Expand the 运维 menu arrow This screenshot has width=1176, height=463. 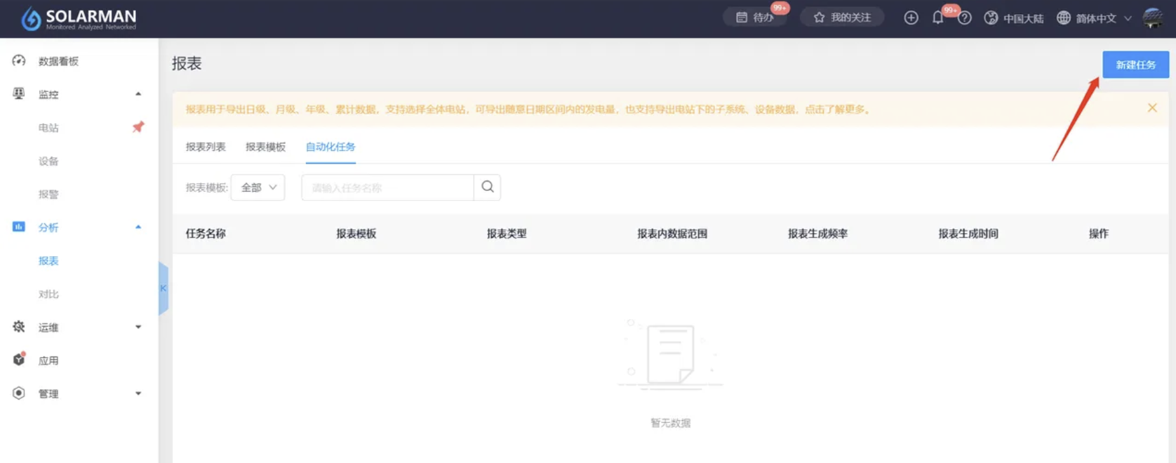[x=138, y=327]
